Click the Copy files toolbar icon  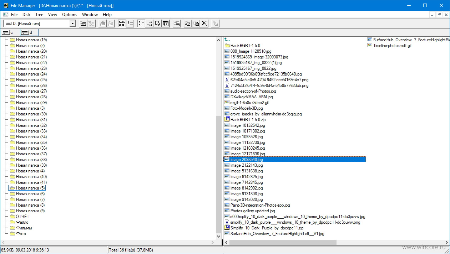pyautogui.click(x=188, y=24)
